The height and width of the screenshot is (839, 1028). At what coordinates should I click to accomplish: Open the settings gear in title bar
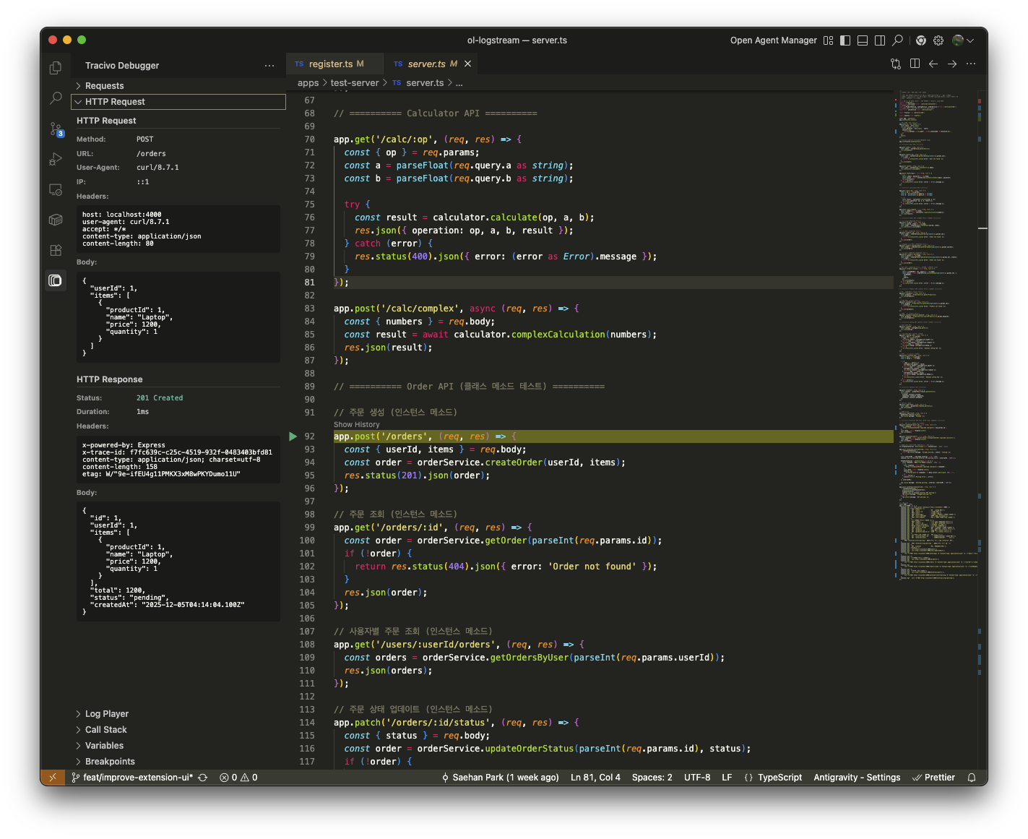[938, 40]
